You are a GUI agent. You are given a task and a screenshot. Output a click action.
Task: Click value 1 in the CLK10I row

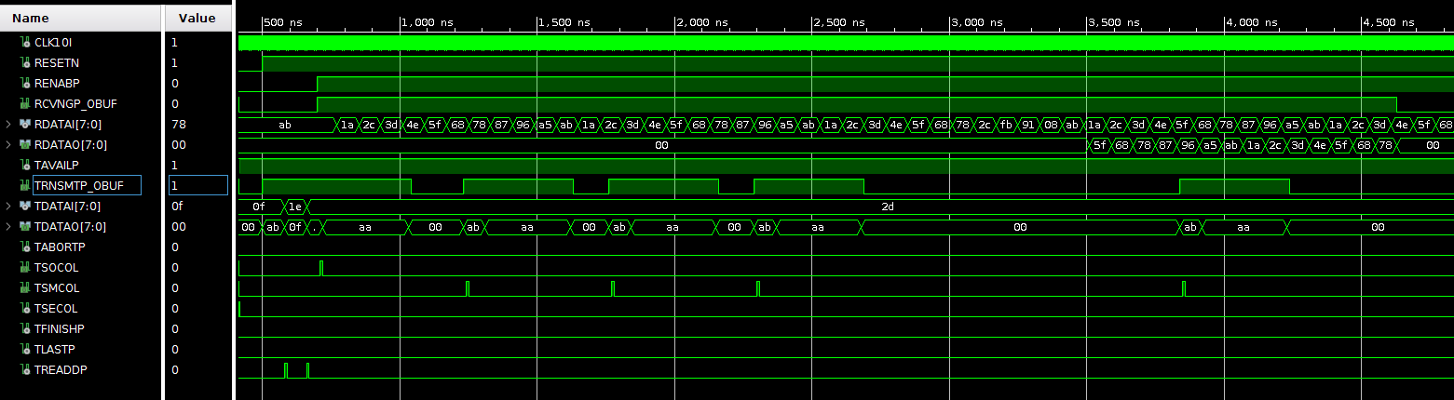(x=174, y=43)
